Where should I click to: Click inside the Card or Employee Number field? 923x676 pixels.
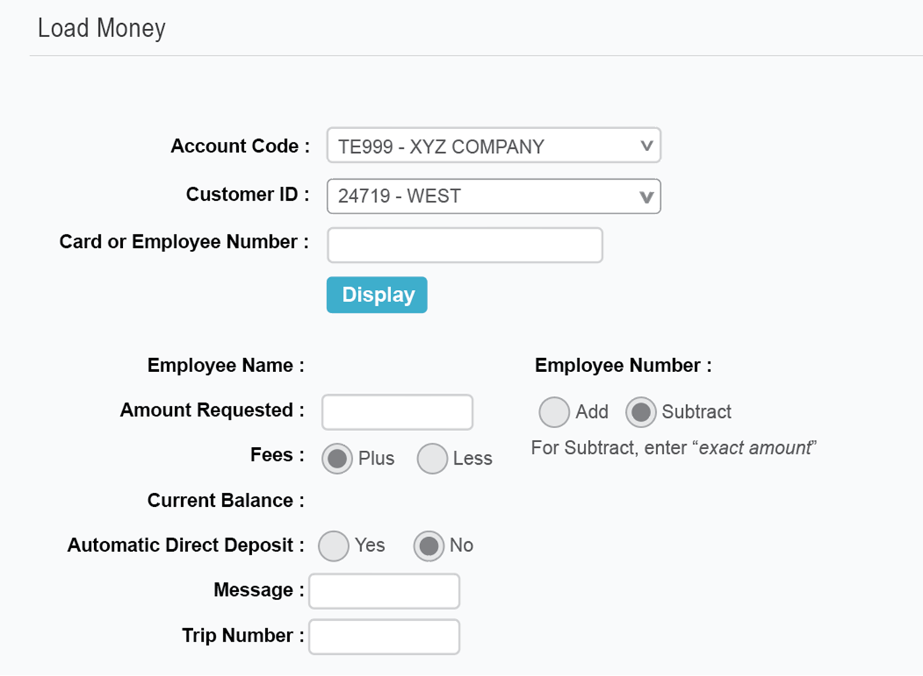point(464,245)
